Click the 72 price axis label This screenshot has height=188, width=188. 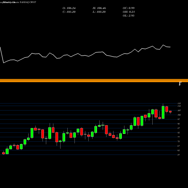point(179,141)
